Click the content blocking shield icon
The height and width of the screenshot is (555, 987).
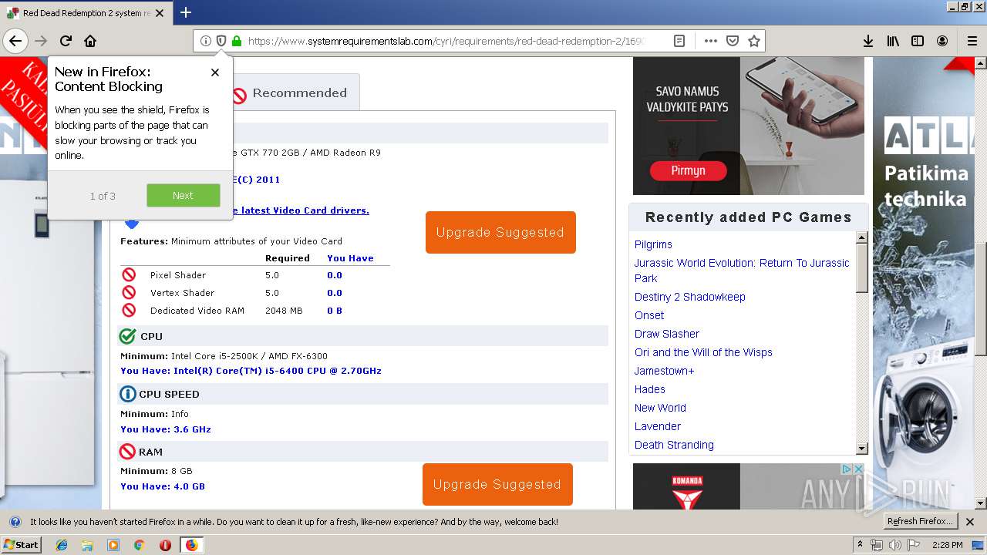[x=221, y=41]
